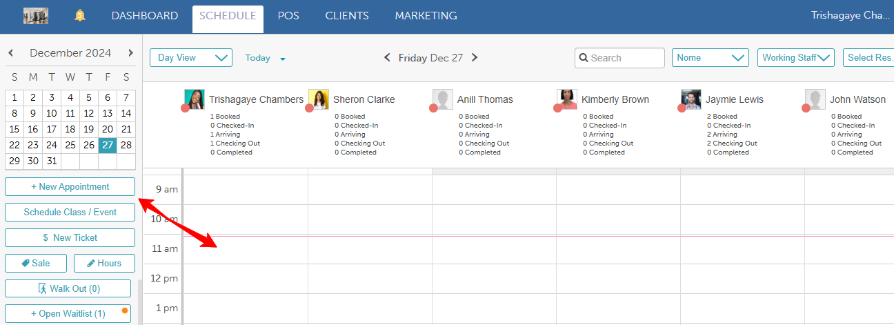
Task: Open the Walk Out (0) button
Action: 68,288
